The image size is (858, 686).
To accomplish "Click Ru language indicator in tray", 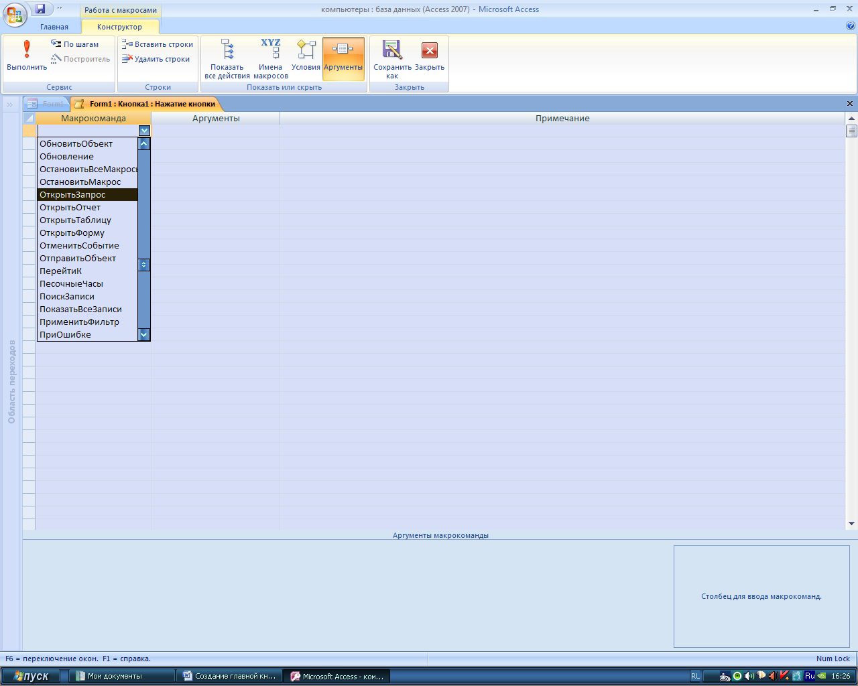I will (x=810, y=676).
